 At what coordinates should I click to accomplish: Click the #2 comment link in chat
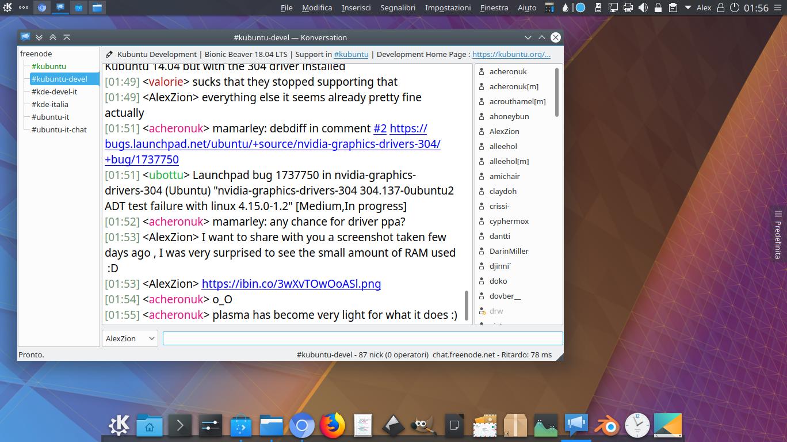380,128
